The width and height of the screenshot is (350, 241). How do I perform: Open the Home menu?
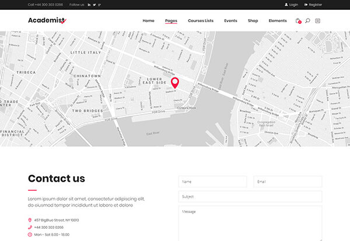(x=148, y=21)
